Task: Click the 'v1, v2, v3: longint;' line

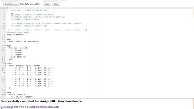Action: pyautogui.click(x=22, y=97)
